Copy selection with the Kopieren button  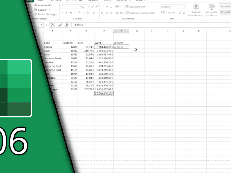tap(41, 10)
